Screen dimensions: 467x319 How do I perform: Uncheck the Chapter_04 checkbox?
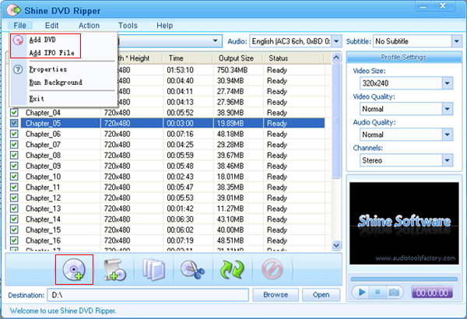coord(14,113)
